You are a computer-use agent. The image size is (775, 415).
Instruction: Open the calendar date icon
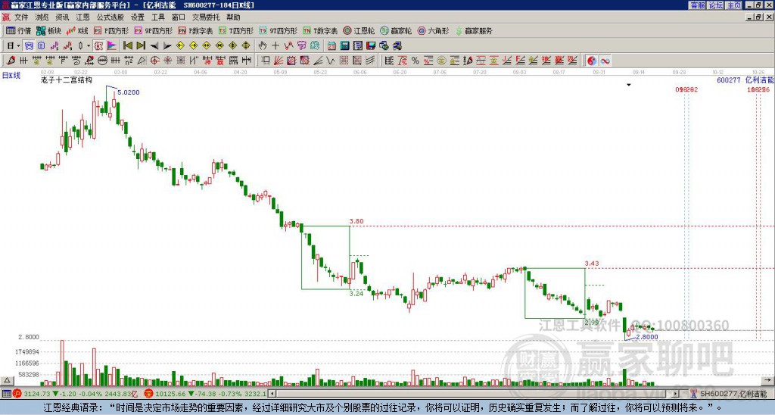click(331, 45)
